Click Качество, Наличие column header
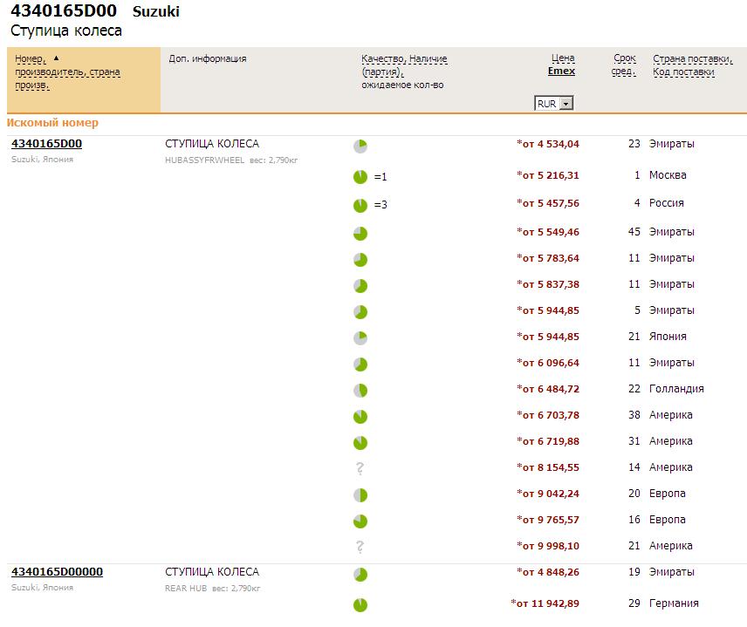 click(404, 58)
